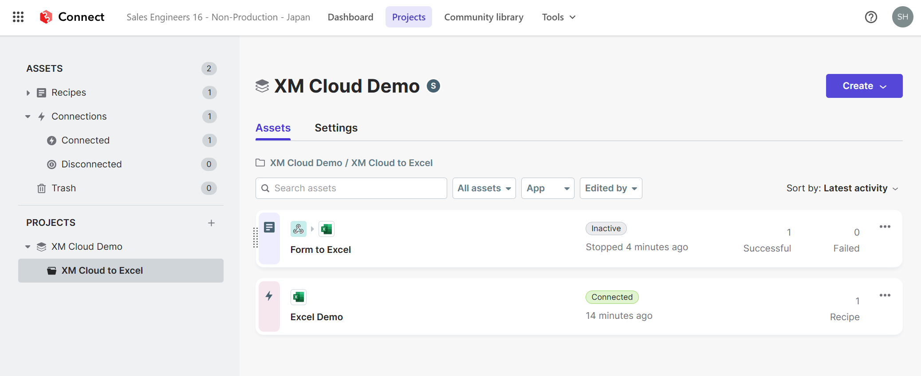Click the 1 Successful jobs count
Screen dimensions: 921x376
coord(767,240)
